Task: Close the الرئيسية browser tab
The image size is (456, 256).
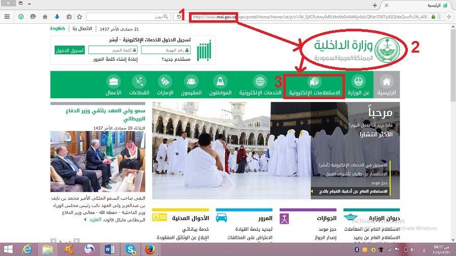Action: coord(386,5)
